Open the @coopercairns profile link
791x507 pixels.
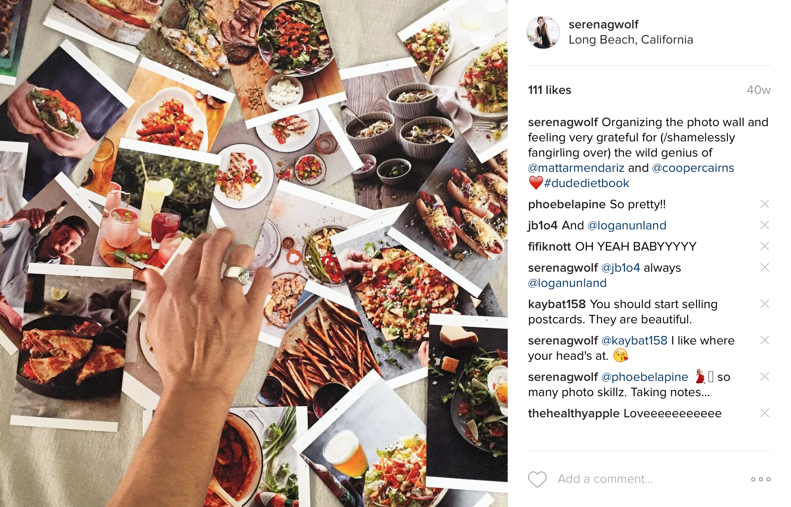pos(693,168)
